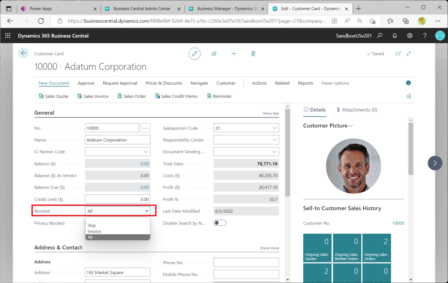
Task: Open the Blocked dropdown
Action: click(x=117, y=211)
